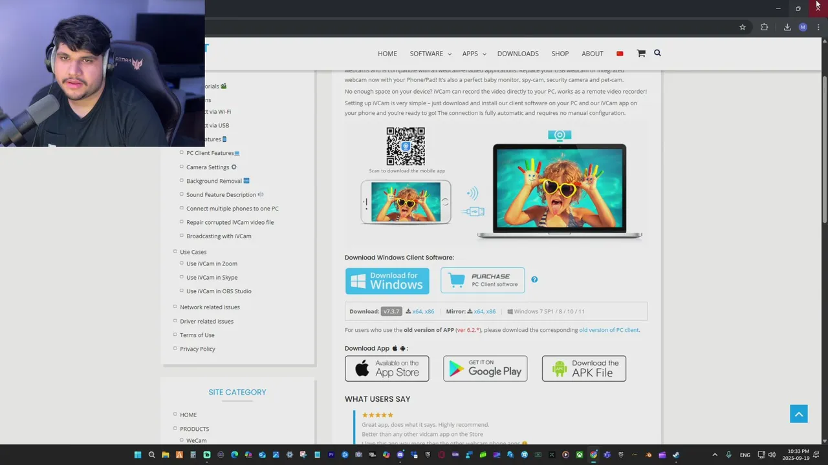
Task: Open the Windows Start menu
Action: click(138, 455)
